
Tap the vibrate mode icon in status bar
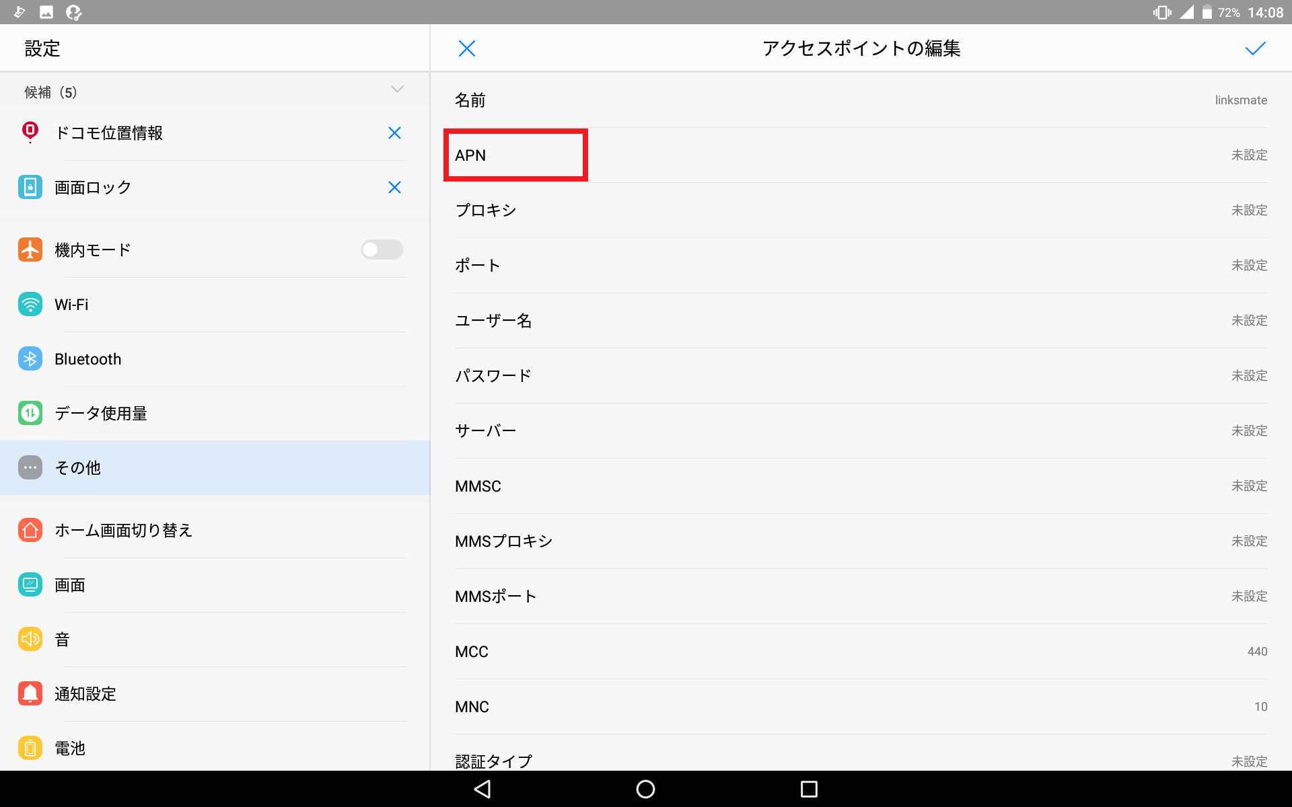(x=1162, y=12)
